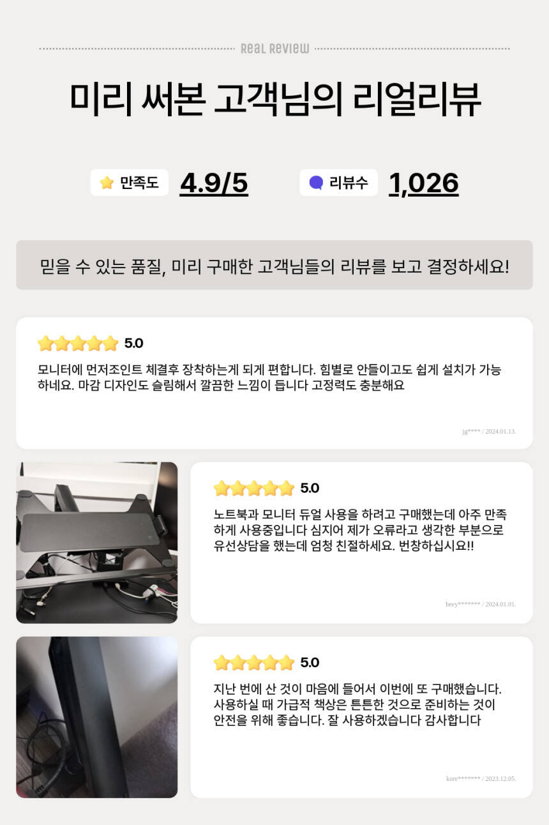Click the five-star rating on the jg**** review
The image size is (549, 825).
click(78, 344)
